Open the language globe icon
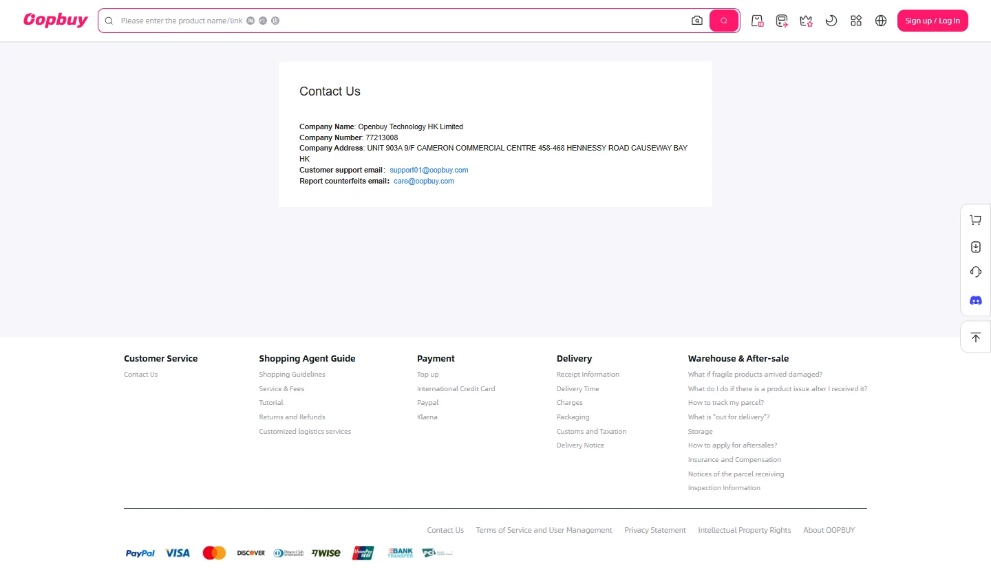 (x=881, y=21)
